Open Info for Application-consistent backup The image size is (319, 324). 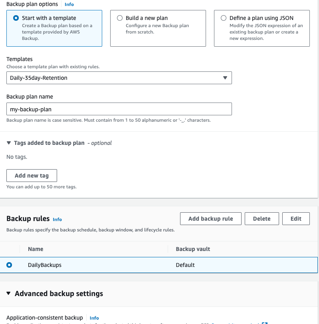click(94, 318)
